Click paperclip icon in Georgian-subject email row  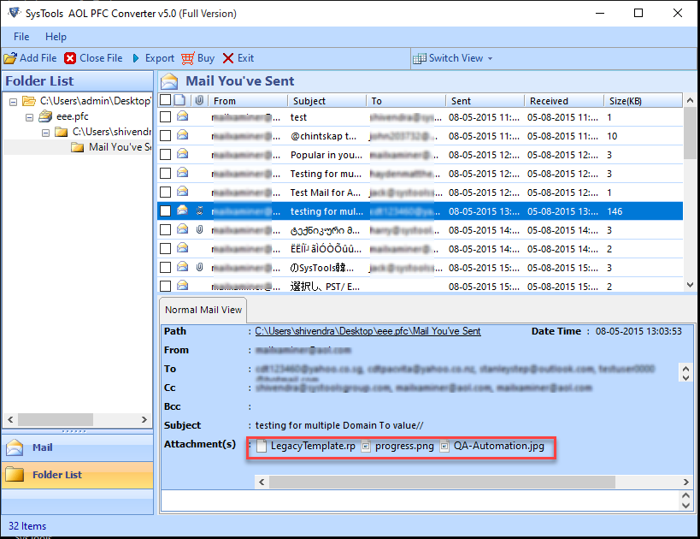pos(199,229)
